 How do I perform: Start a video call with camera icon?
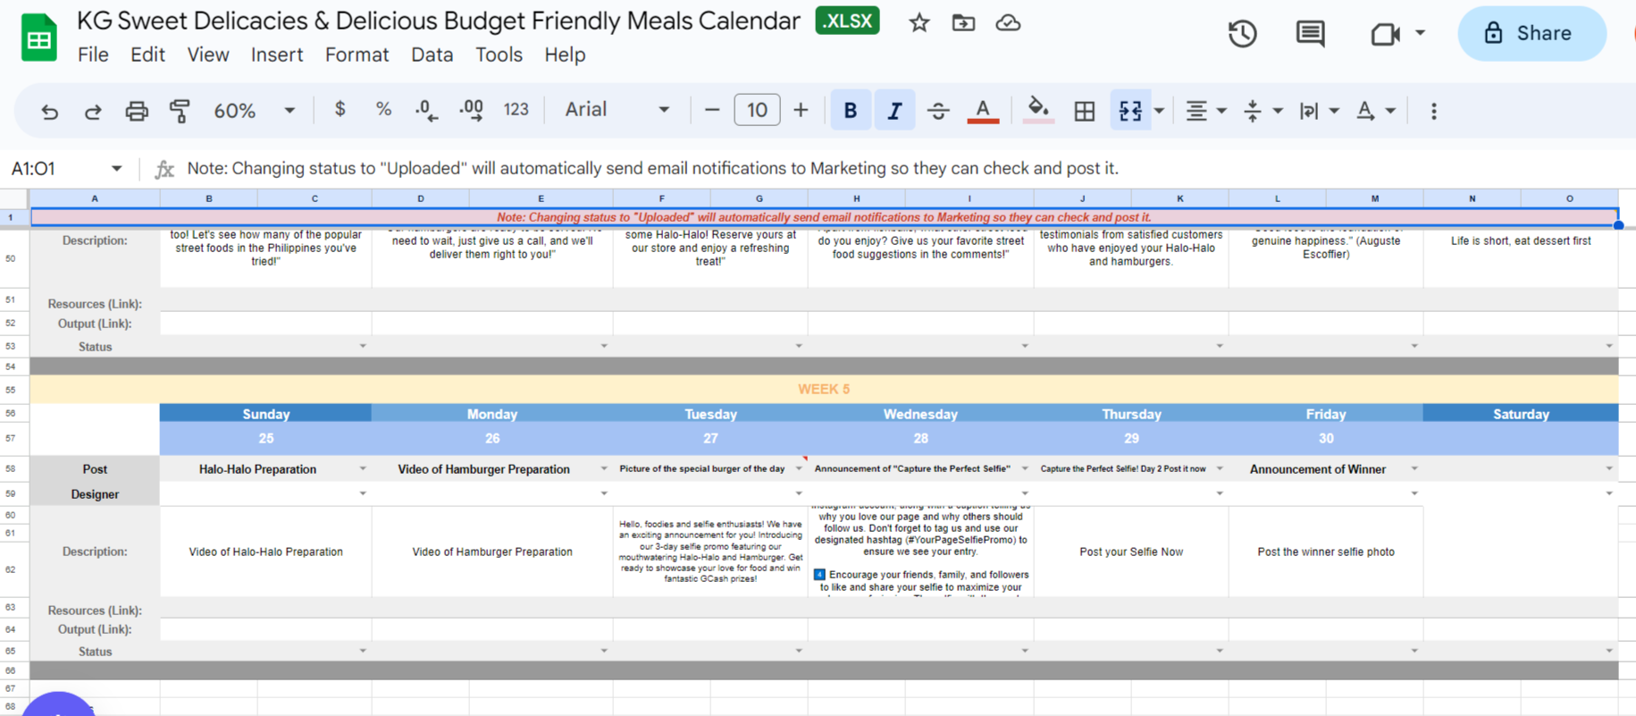[1384, 34]
